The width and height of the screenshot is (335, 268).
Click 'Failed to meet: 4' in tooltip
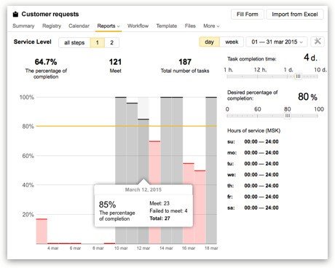(x=168, y=210)
